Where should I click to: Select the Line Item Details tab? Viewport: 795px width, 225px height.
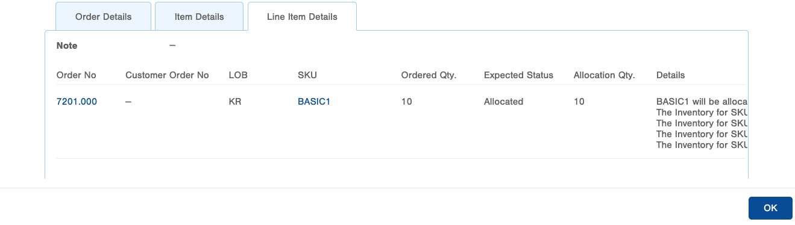click(302, 17)
